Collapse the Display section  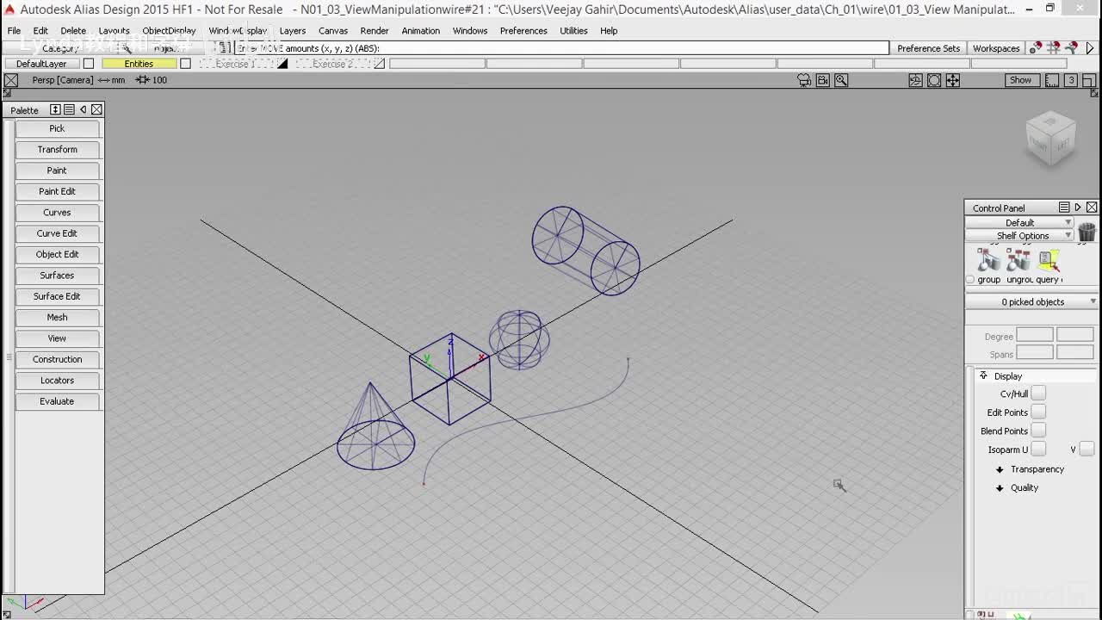(984, 376)
